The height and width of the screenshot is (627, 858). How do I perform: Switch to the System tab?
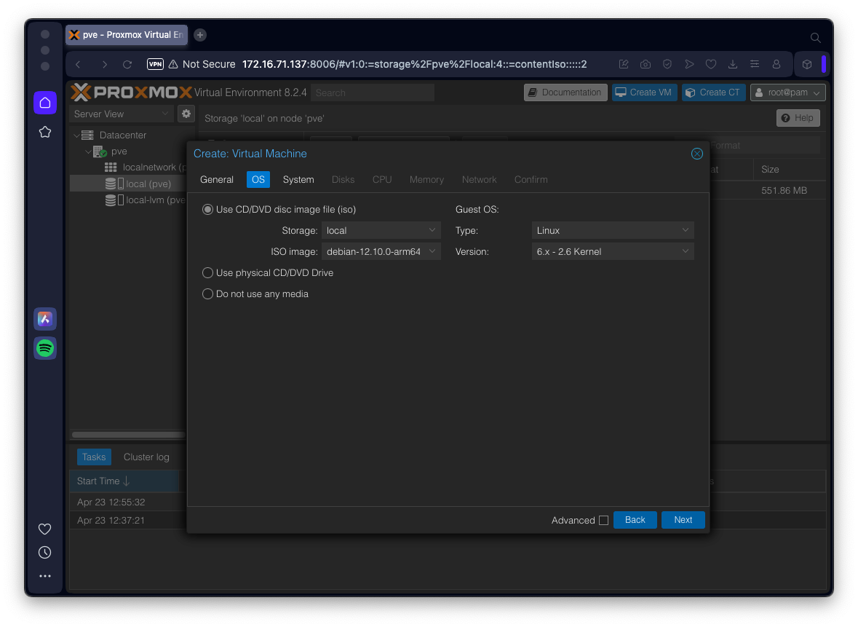click(298, 180)
